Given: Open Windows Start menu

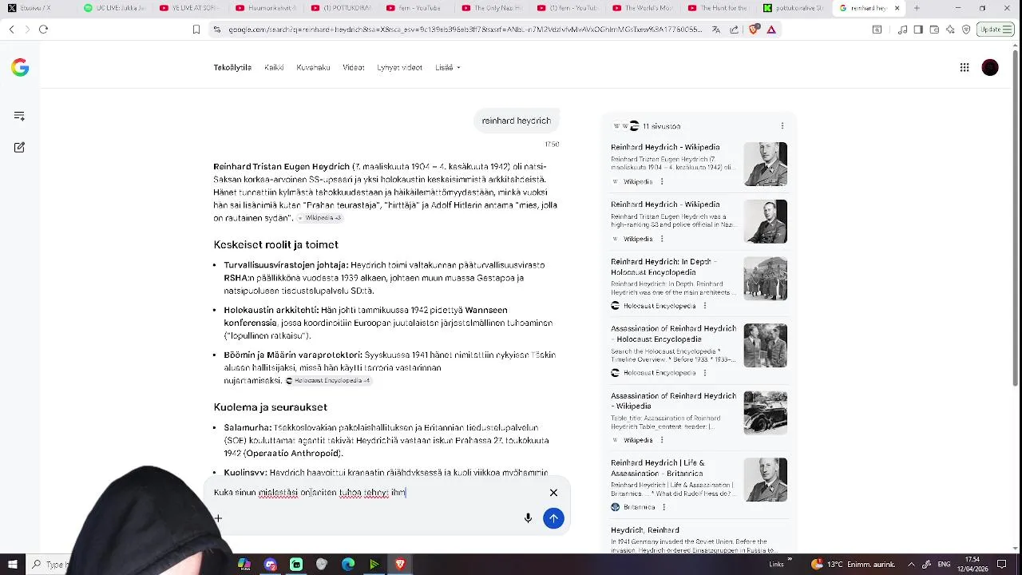Looking at the screenshot, I should 12,565.
